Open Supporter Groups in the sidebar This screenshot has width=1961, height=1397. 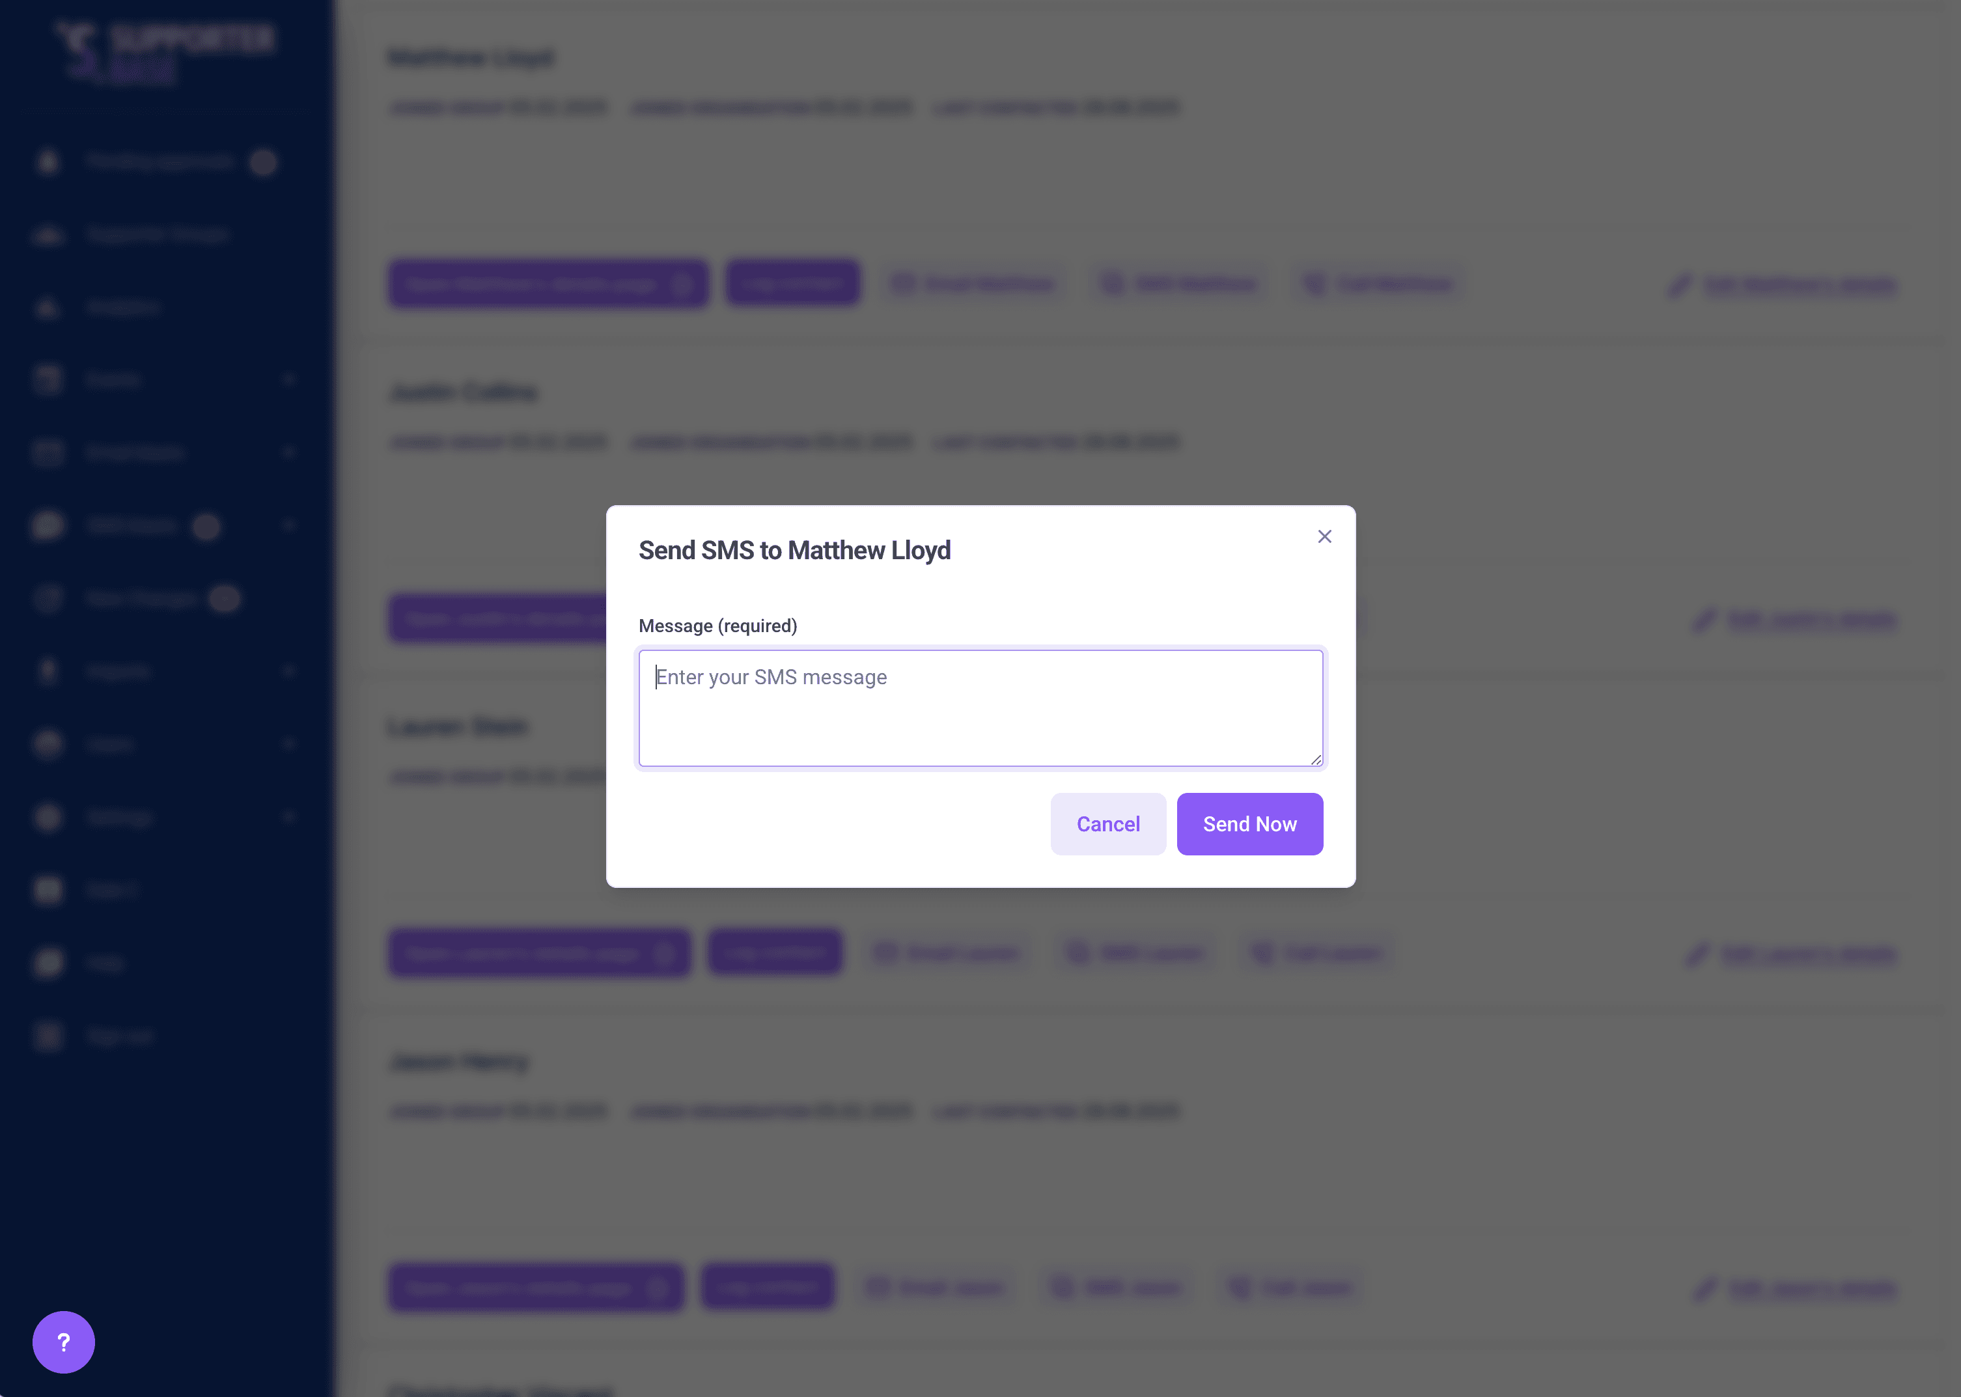pyautogui.click(x=156, y=235)
